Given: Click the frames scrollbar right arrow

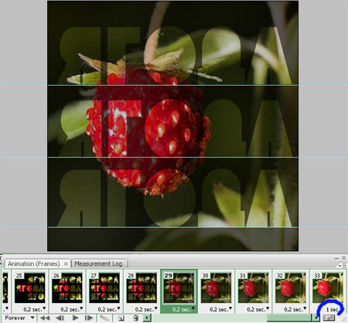Looking at the screenshot, I should click(316, 318).
